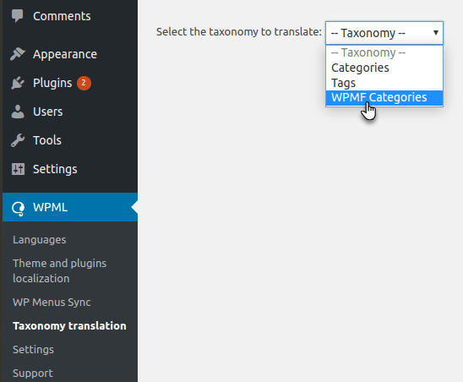Open Taxonomy translation submenu item

(x=69, y=326)
